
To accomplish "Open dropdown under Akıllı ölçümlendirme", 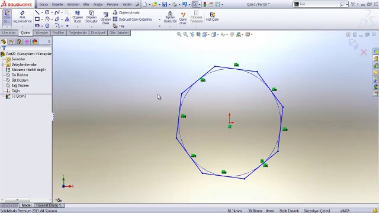I will 23,27.
